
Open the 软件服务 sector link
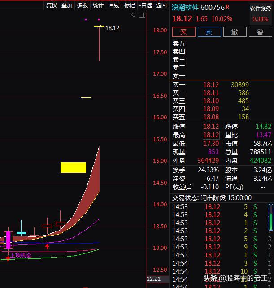[260, 9]
